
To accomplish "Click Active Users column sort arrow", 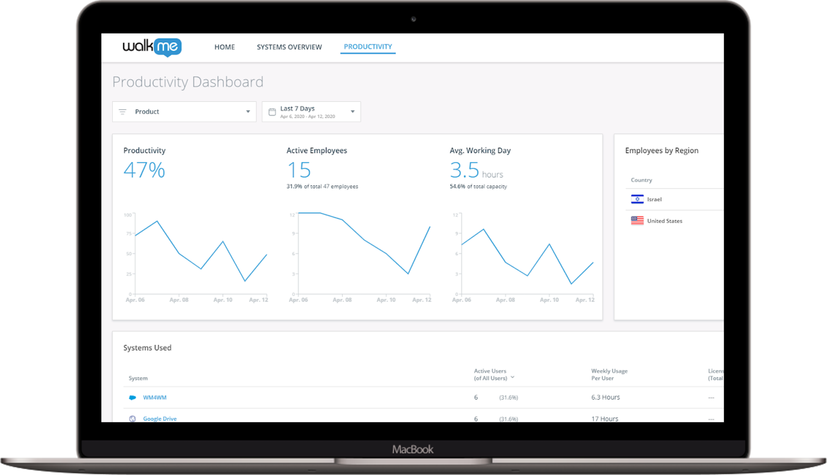I will [512, 377].
